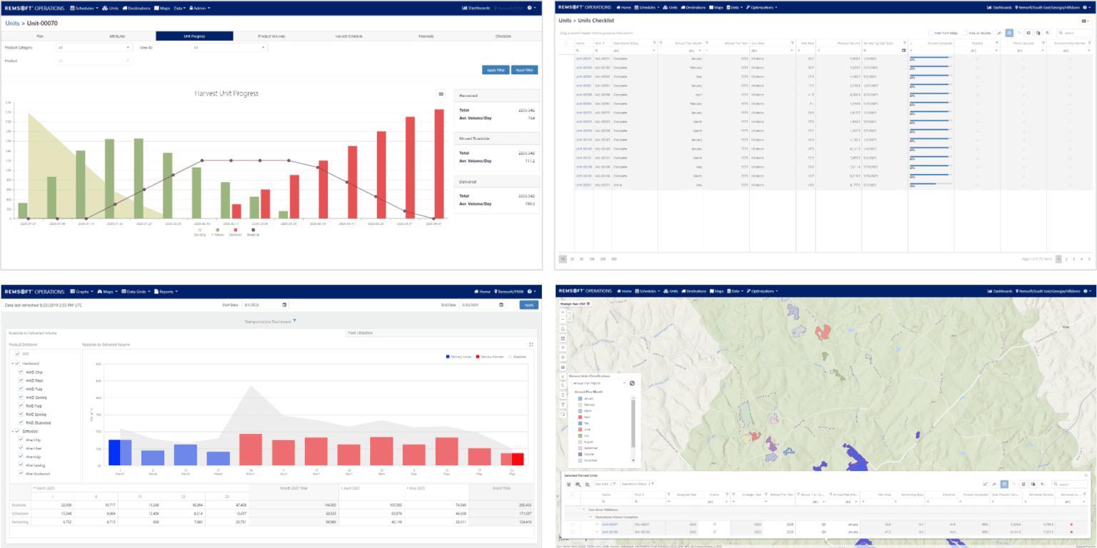Toggle the Pine Sawlog checkbox

(x=19, y=465)
